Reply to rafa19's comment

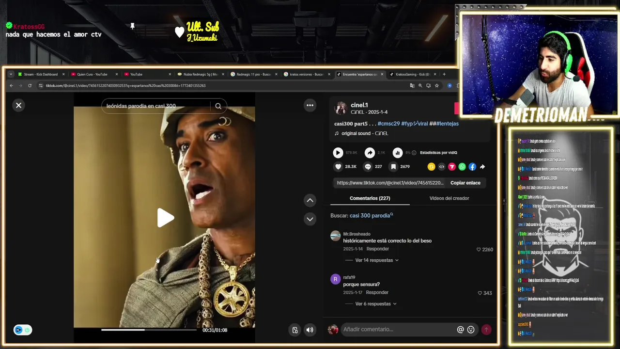click(377, 292)
